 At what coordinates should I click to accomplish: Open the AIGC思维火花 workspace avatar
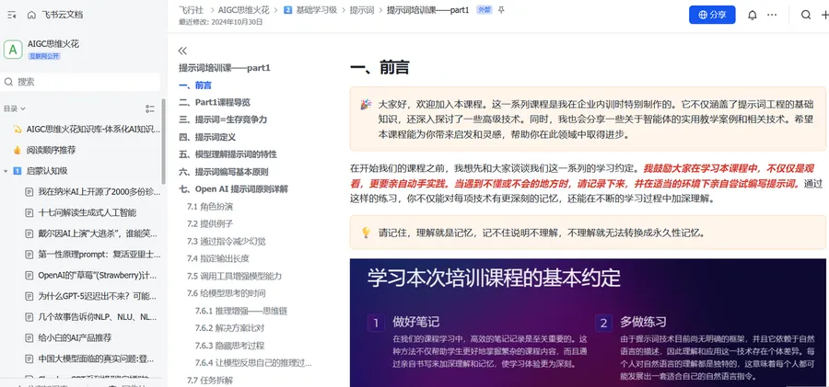pos(13,49)
